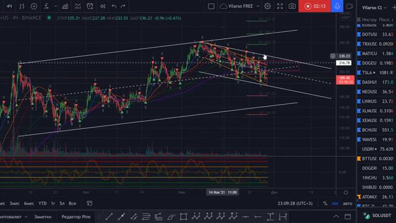Viewport: 396px width, 223px height.
Task: Select LINKUS row in the watchlist
Action: [376, 102]
